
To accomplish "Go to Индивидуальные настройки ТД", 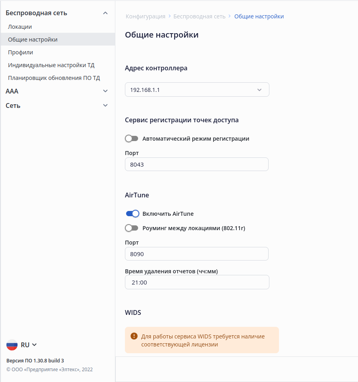I will coord(51,65).
